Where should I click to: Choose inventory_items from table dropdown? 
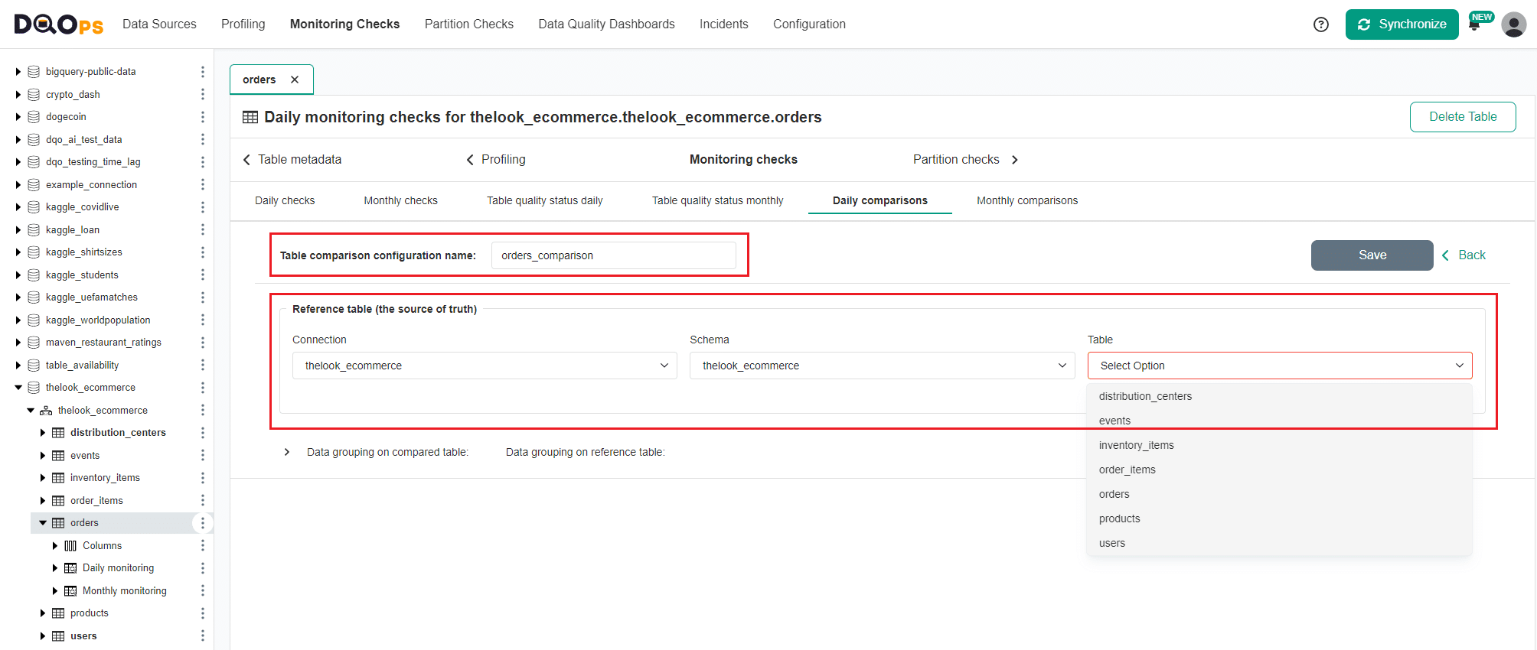1280,445
